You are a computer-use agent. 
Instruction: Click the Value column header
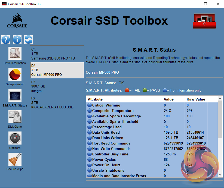173,99
